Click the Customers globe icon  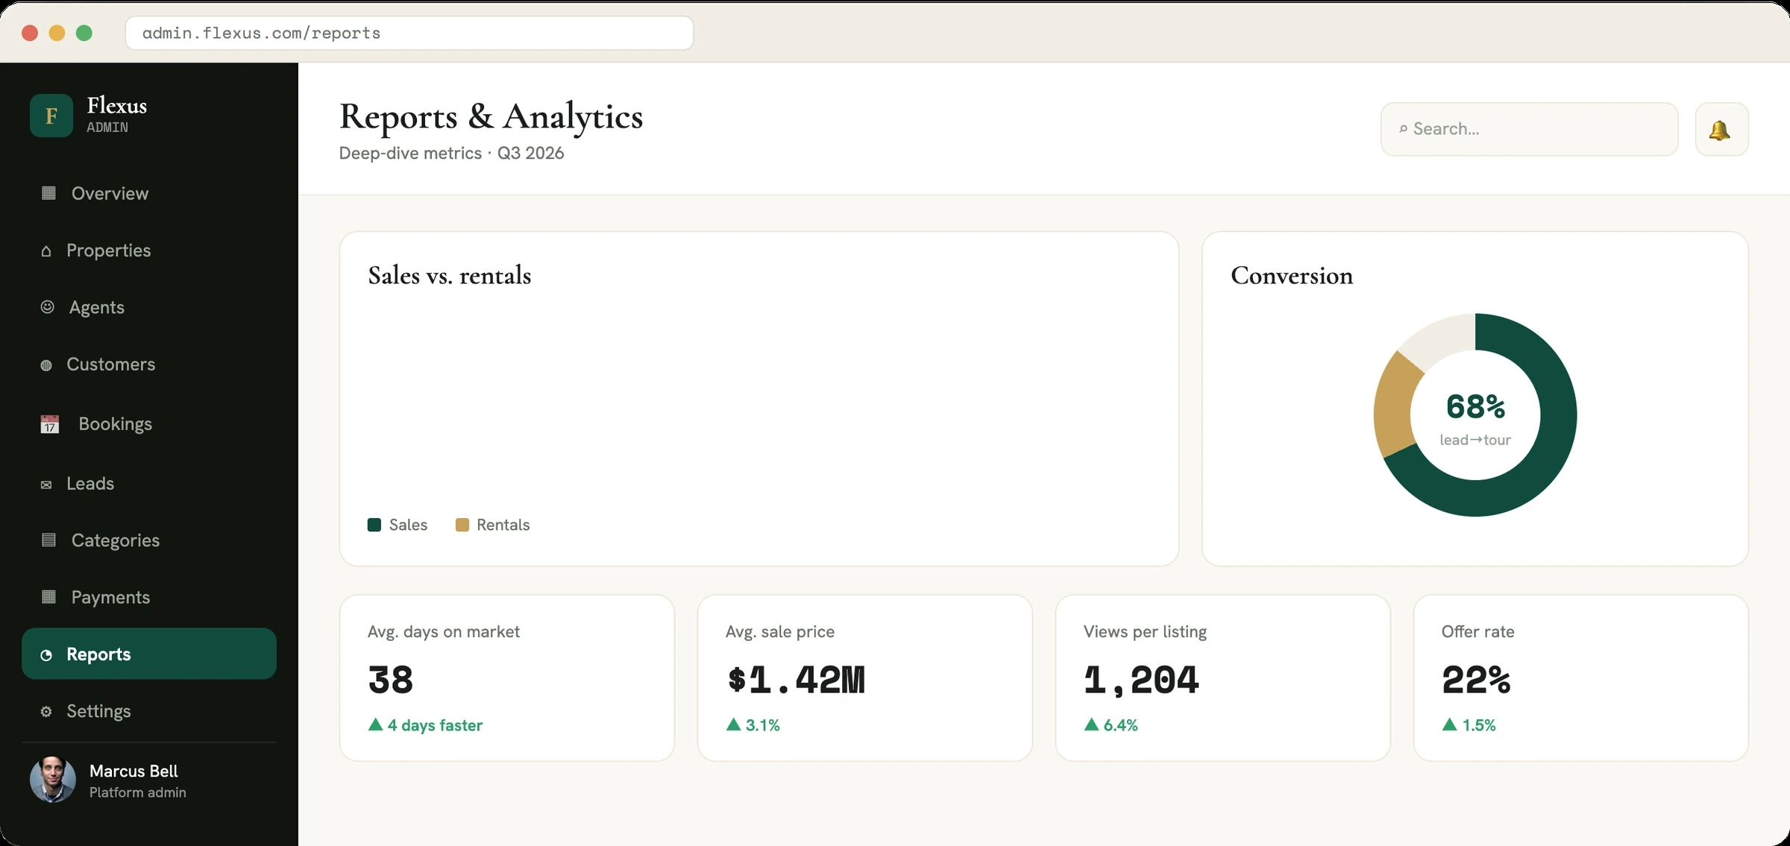(x=46, y=365)
